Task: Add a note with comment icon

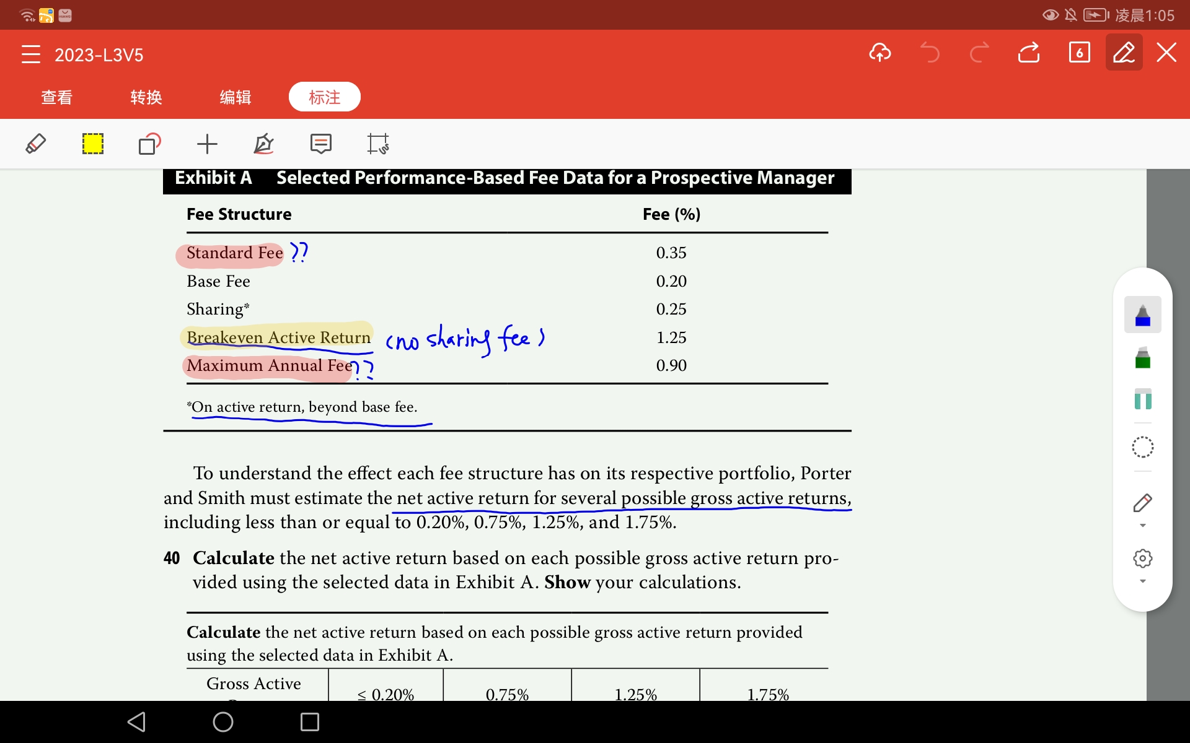Action: click(321, 144)
